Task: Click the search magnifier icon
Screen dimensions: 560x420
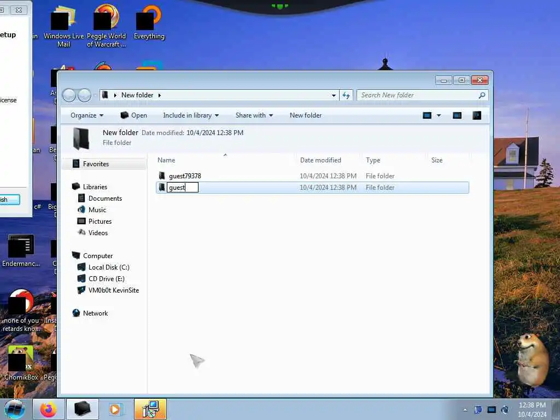Action: (482, 95)
